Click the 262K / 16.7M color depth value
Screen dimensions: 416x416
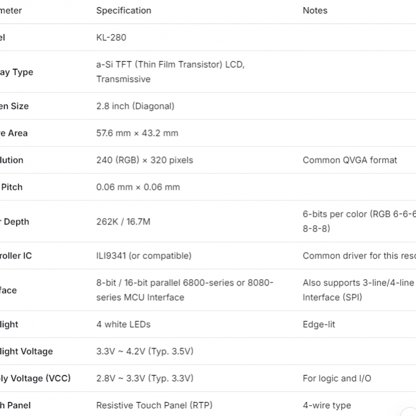123,222
